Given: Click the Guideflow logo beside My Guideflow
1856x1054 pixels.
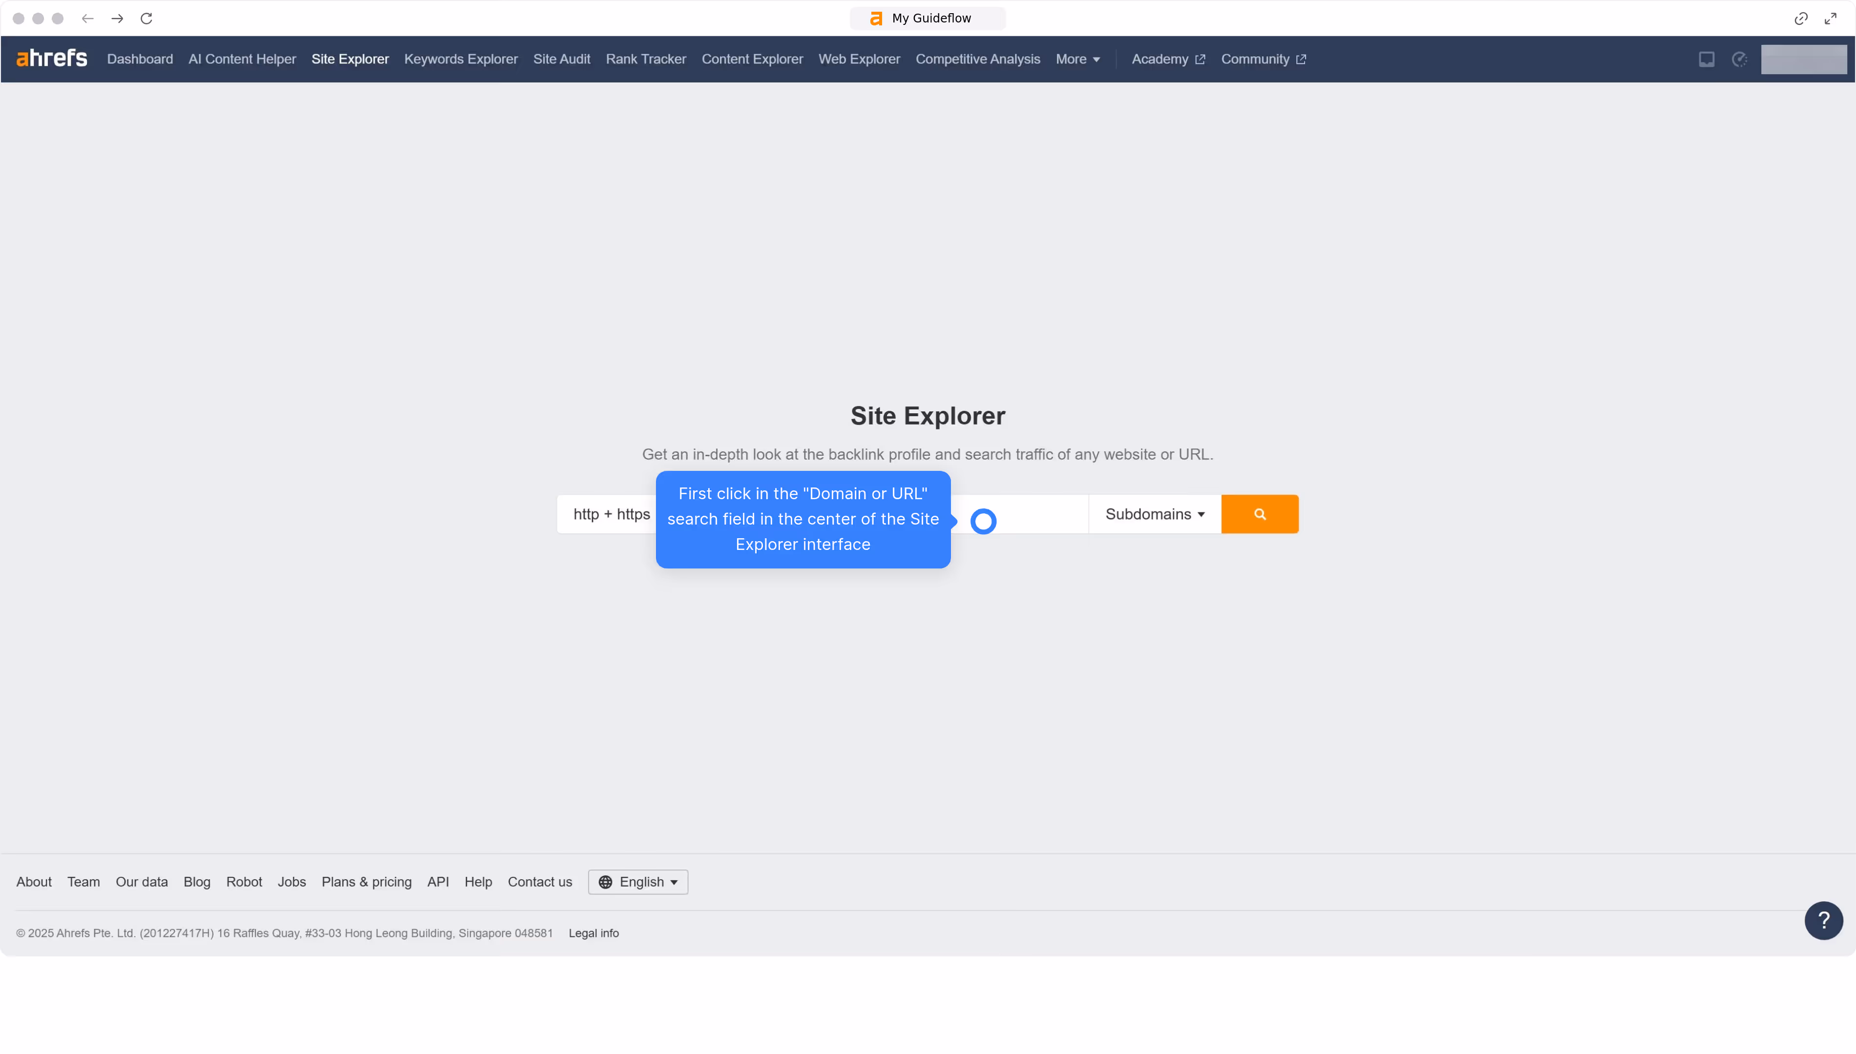Looking at the screenshot, I should (x=876, y=18).
